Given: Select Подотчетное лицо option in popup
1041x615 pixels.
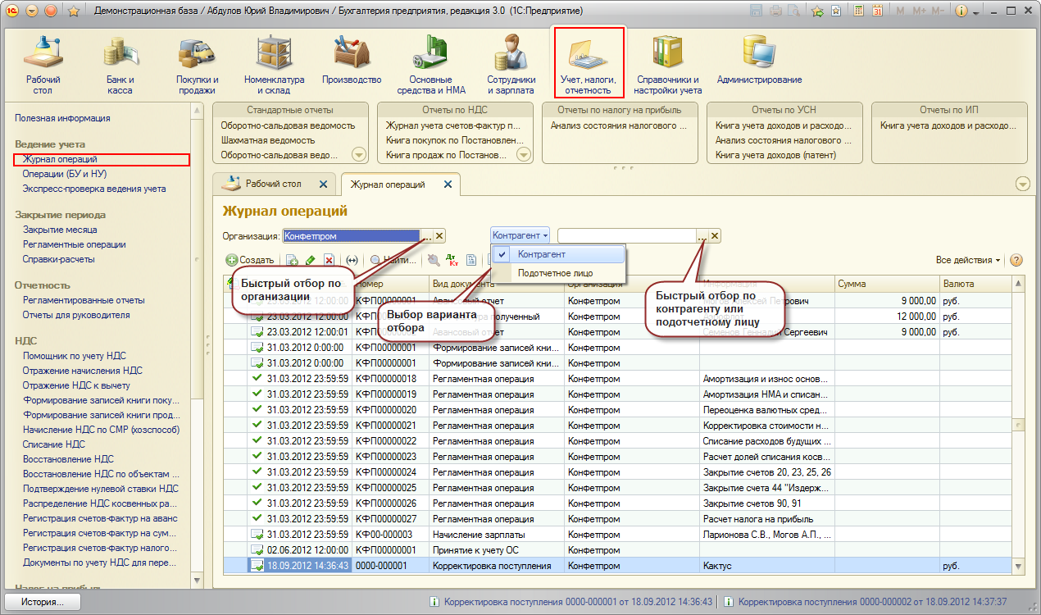Looking at the screenshot, I should click(557, 273).
